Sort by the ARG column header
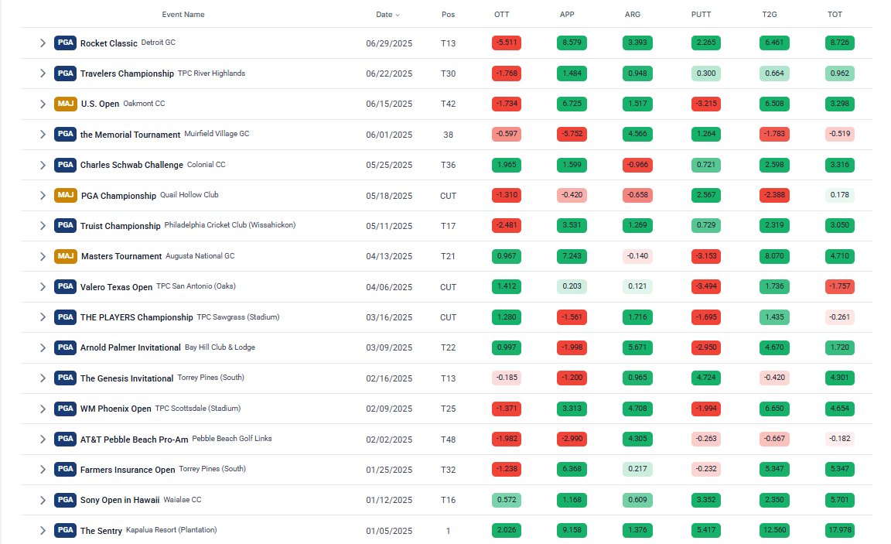This screenshot has width=891, height=544. point(633,15)
